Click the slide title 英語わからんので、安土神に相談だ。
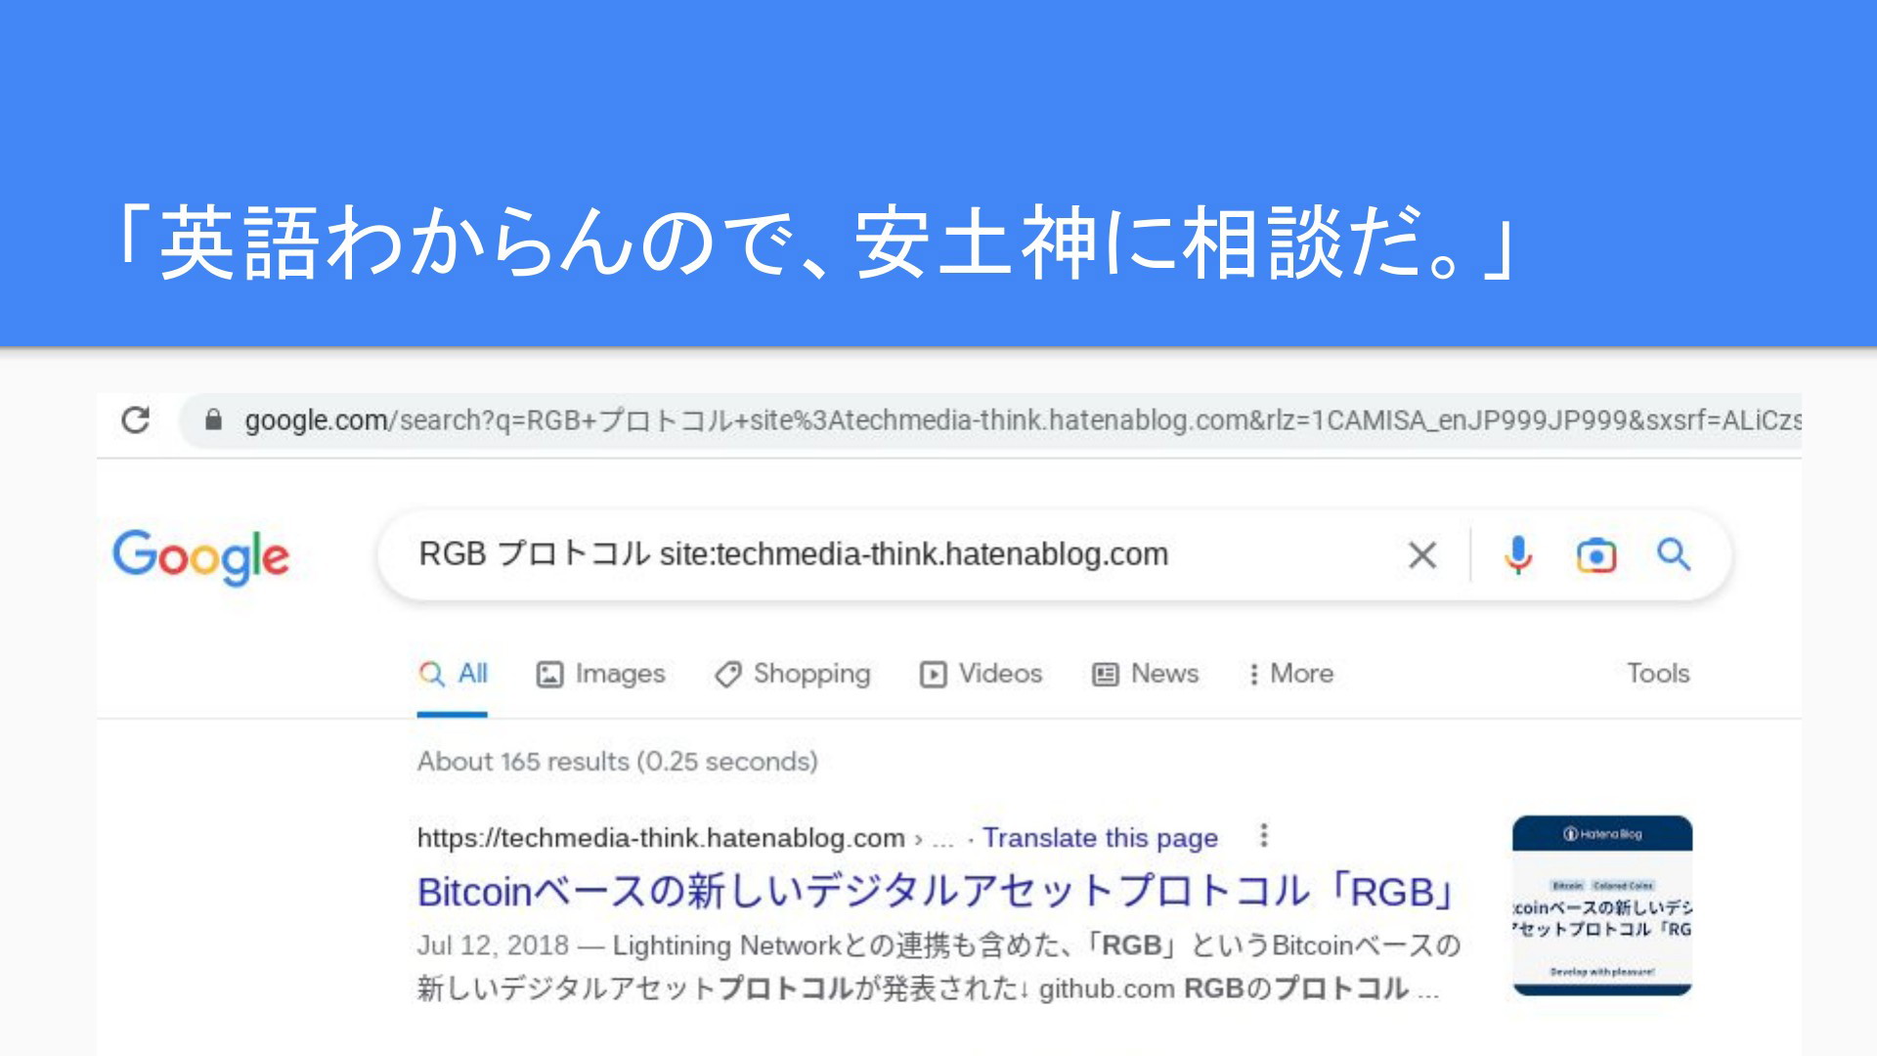The height and width of the screenshot is (1056, 1877). coord(817,242)
